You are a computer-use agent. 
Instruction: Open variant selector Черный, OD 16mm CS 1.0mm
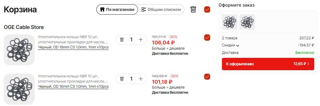73,87
